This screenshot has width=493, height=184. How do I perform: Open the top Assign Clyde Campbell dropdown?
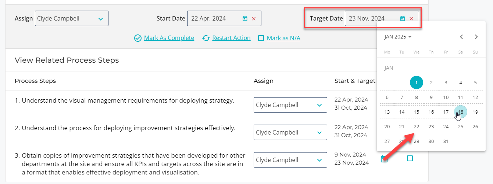(72, 18)
